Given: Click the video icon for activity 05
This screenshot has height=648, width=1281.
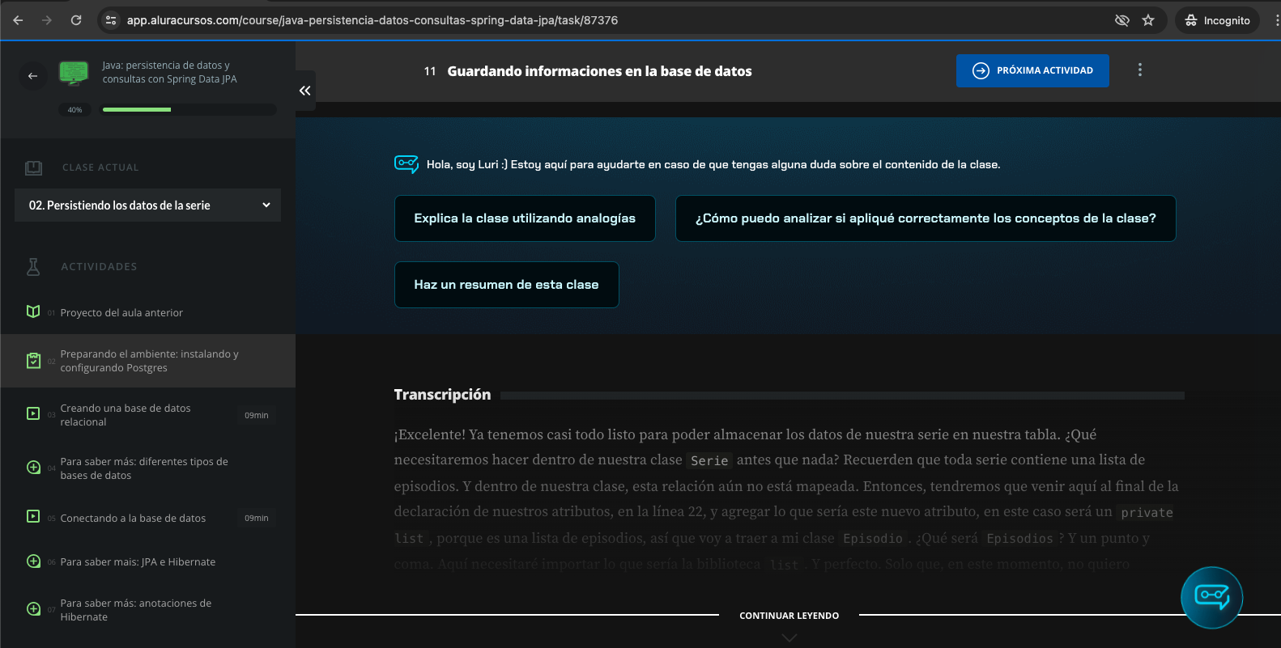Looking at the screenshot, I should tap(33, 516).
